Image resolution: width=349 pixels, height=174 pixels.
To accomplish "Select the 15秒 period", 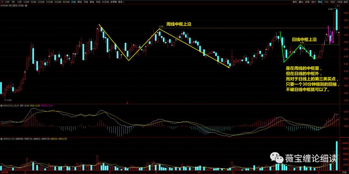I will pos(20,2).
